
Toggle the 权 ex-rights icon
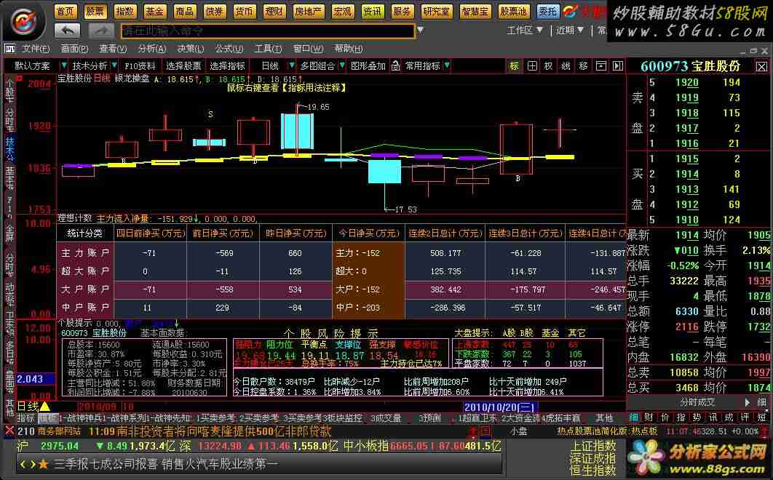coord(548,65)
